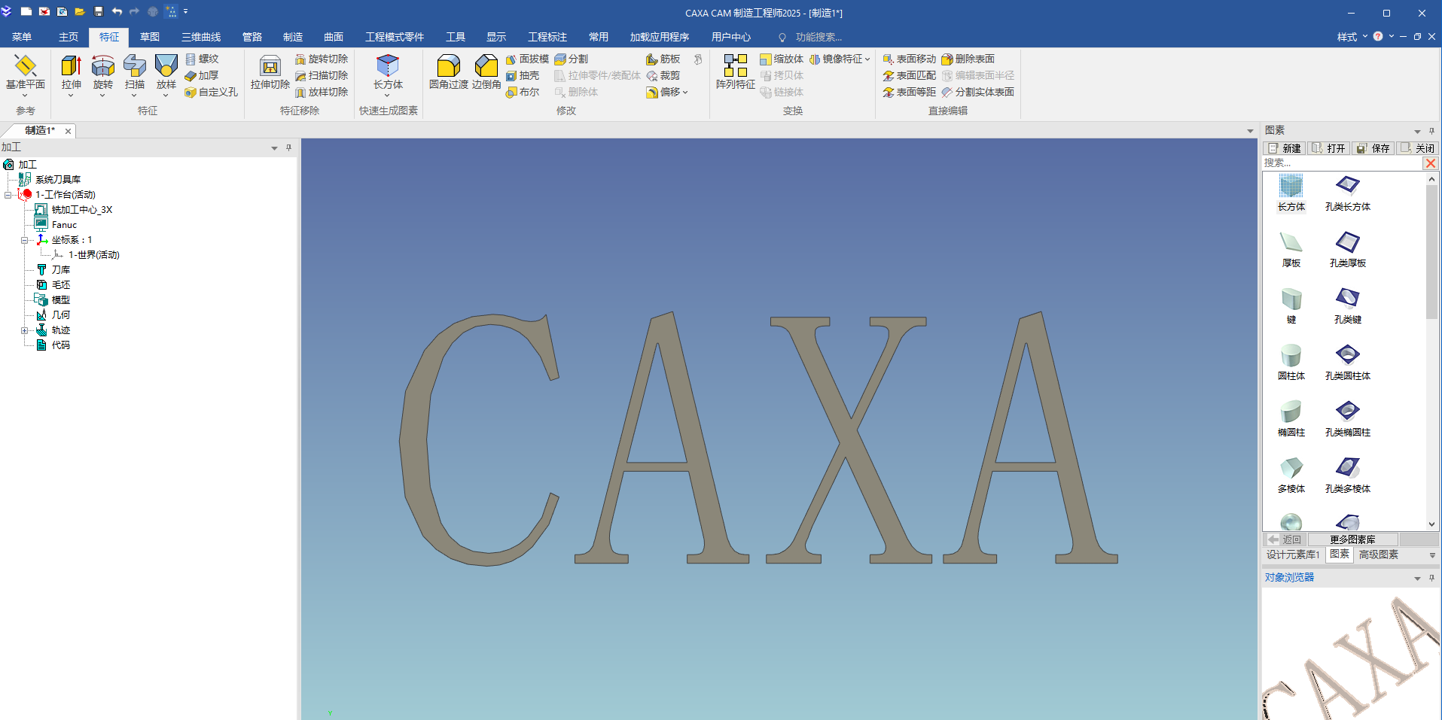Click the 圆角过渡 fillet icon

(448, 69)
